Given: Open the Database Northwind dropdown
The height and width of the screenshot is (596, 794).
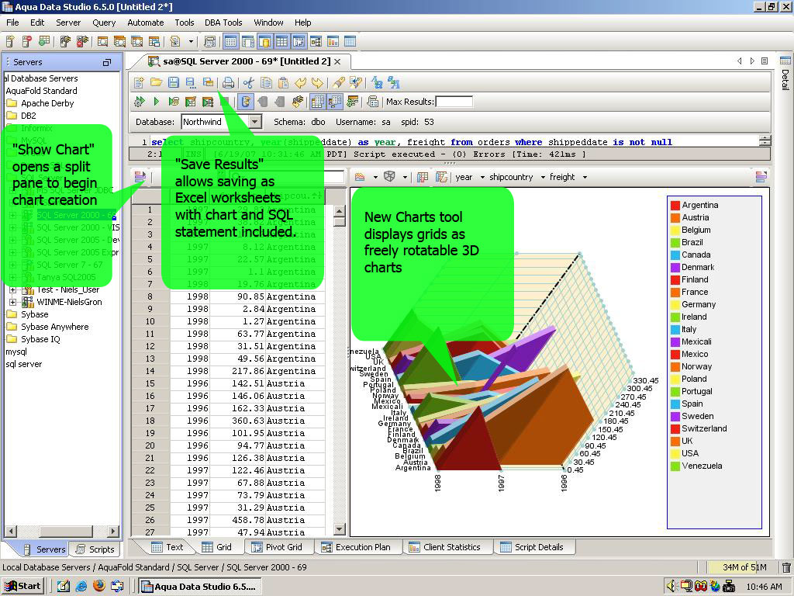Looking at the screenshot, I should [255, 122].
